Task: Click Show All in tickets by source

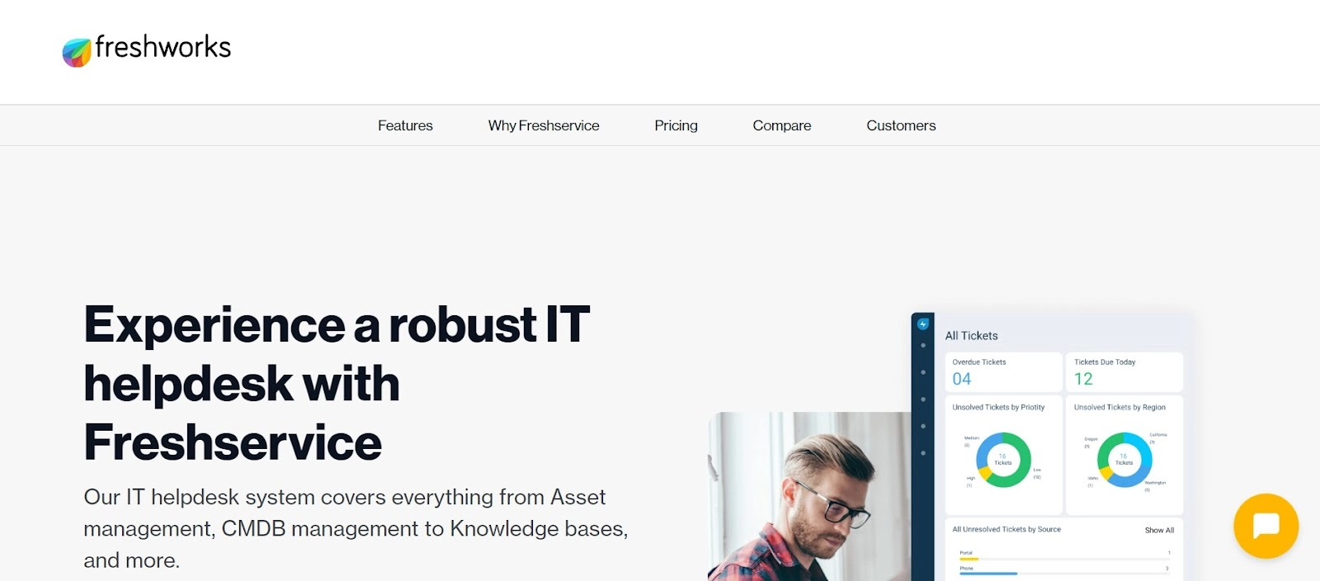Action: pos(1158,530)
